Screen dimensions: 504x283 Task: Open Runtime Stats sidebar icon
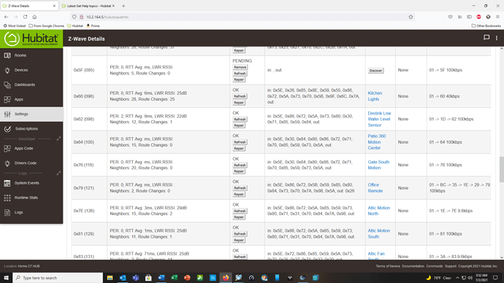click(7, 198)
